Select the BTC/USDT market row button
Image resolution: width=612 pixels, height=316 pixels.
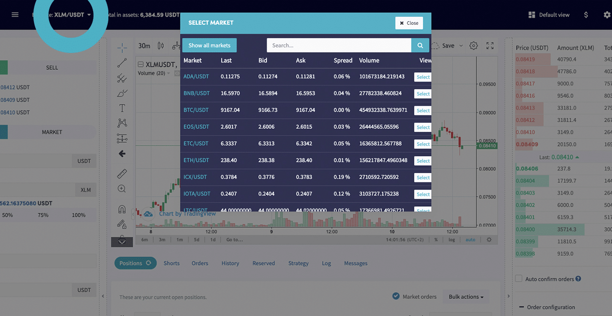click(423, 110)
